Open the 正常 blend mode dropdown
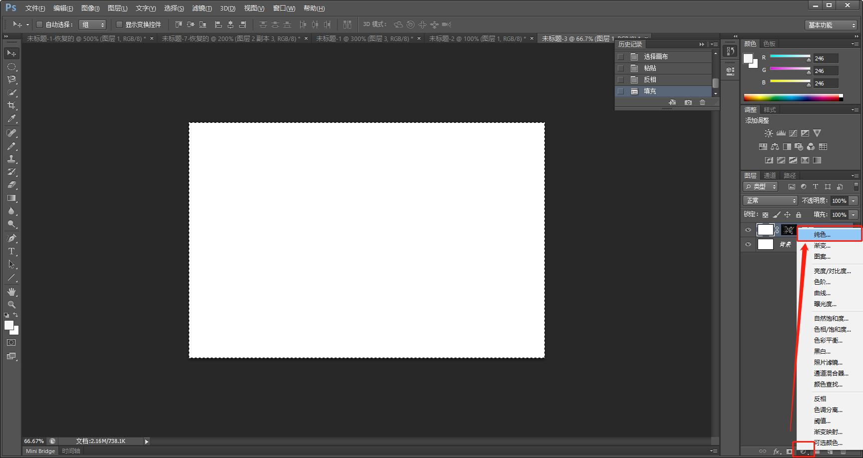 pyautogui.click(x=770, y=200)
